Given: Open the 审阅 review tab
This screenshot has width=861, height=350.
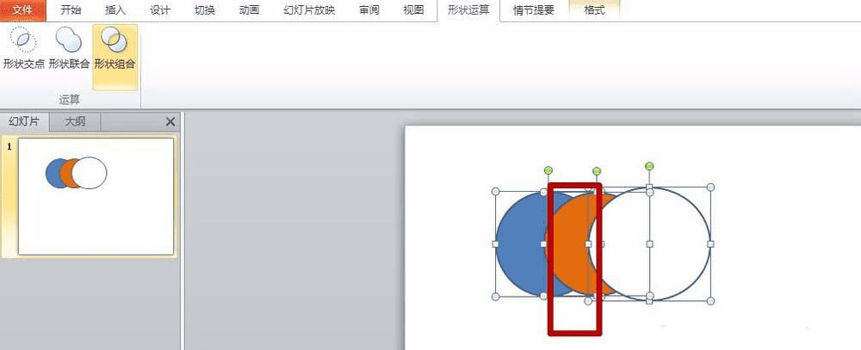Looking at the screenshot, I should (369, 9).
